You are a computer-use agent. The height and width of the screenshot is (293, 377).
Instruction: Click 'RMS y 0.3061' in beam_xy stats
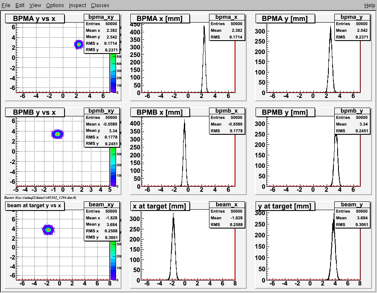[101, 237]
